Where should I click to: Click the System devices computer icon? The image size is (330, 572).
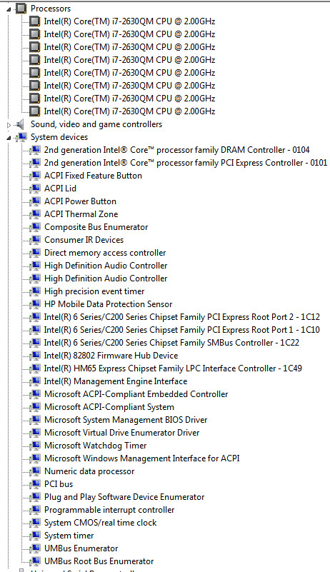coord(21,137)
